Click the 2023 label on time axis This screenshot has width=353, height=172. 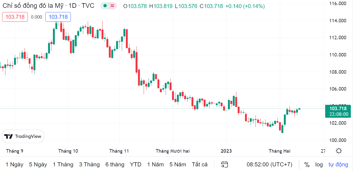click(226, 151)
